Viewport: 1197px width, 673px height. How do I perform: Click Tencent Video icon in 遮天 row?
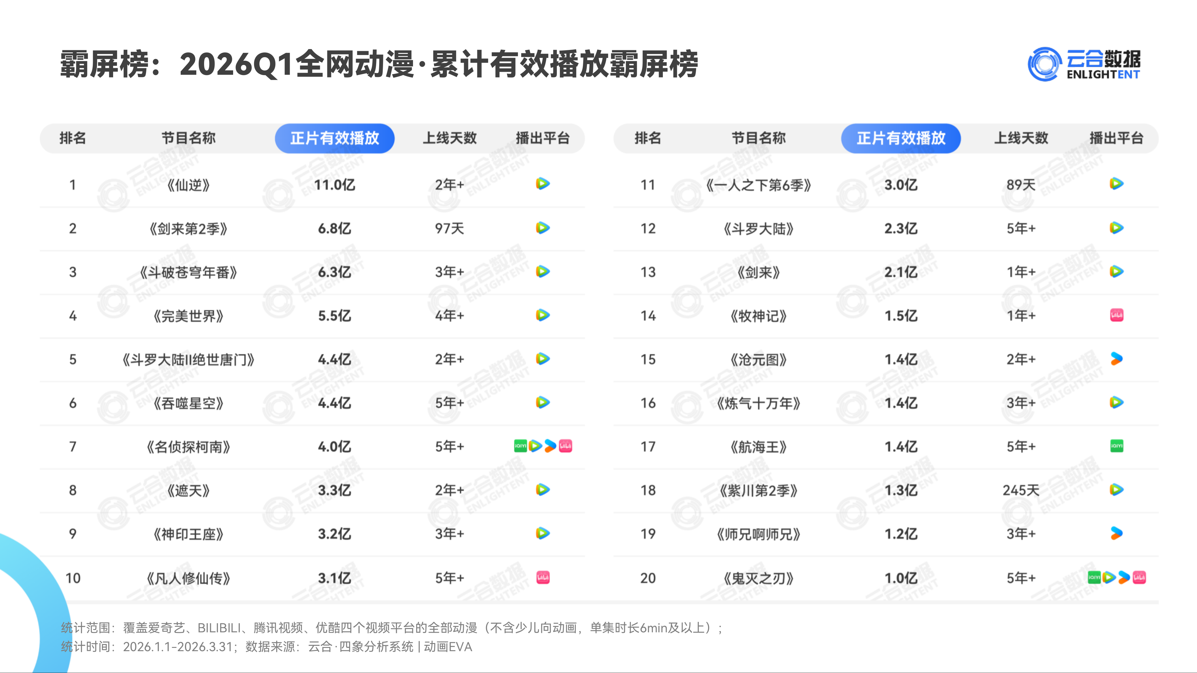542,490
